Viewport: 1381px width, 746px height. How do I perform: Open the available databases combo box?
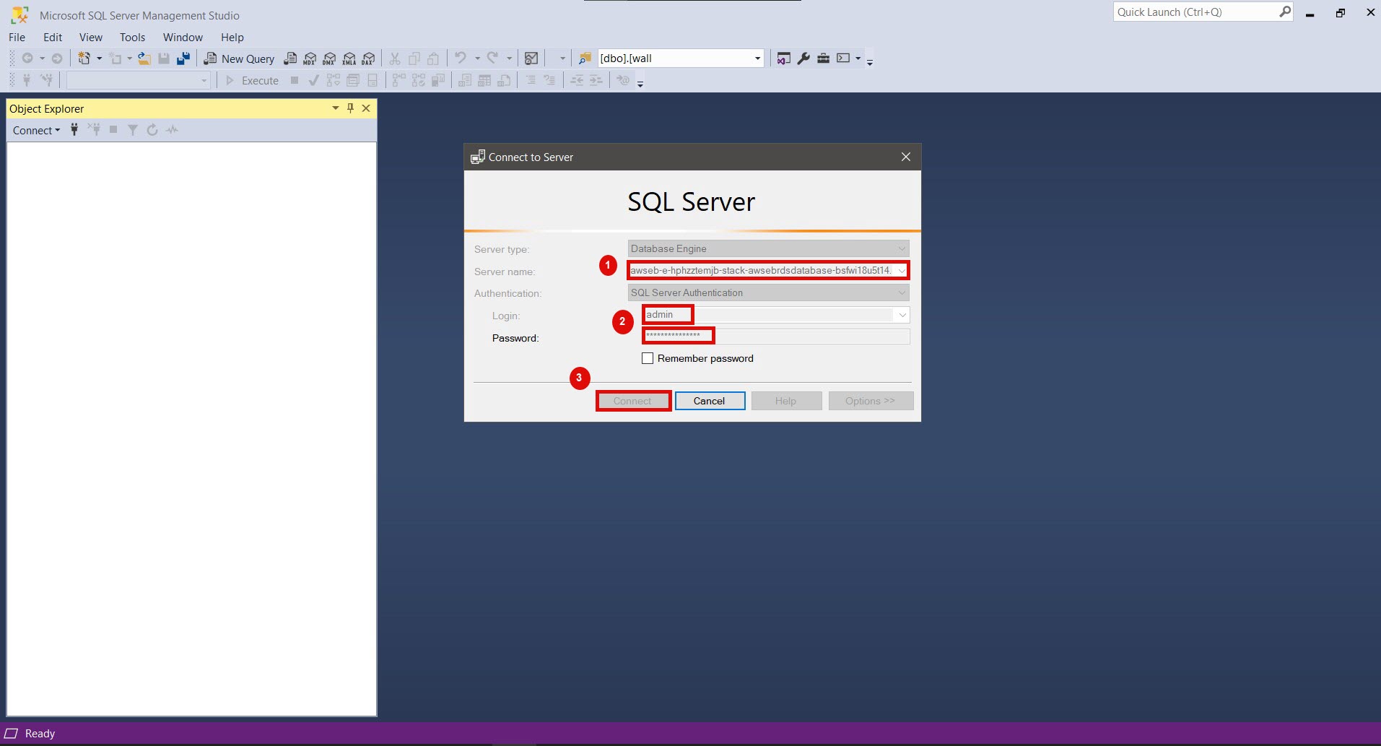point(137,80)
